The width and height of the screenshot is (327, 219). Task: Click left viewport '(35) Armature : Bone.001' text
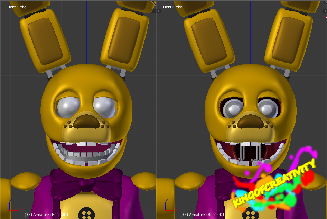(47, 215)
